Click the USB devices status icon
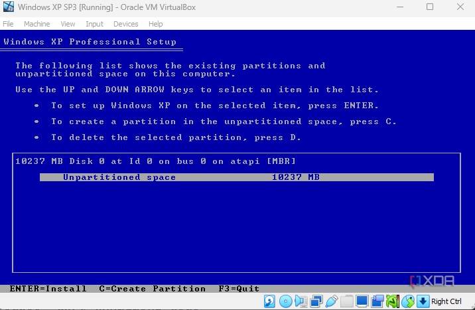The height and width of the screenshot is (310, 475). [x=332, y=301]
